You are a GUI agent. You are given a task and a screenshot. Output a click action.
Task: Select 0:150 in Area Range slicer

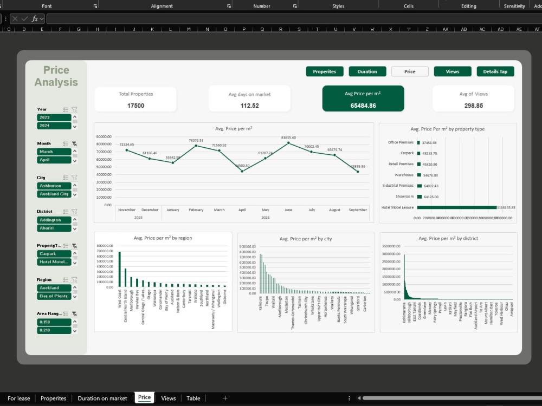pos(54,322)
